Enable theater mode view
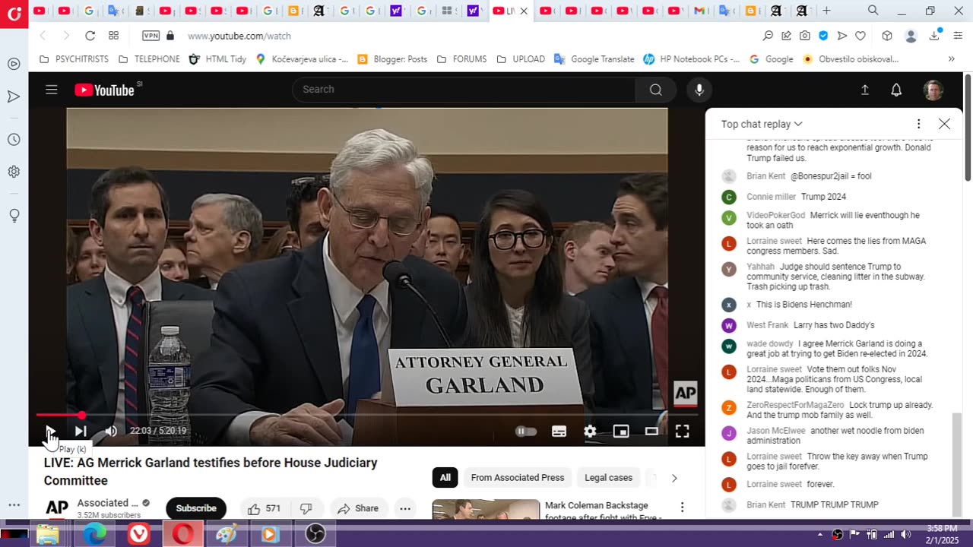The height and width of the screenshot is (547, 973). click(x=651, y=432)
